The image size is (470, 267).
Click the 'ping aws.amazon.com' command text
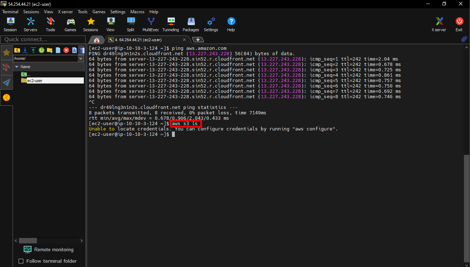click(199, 48)
